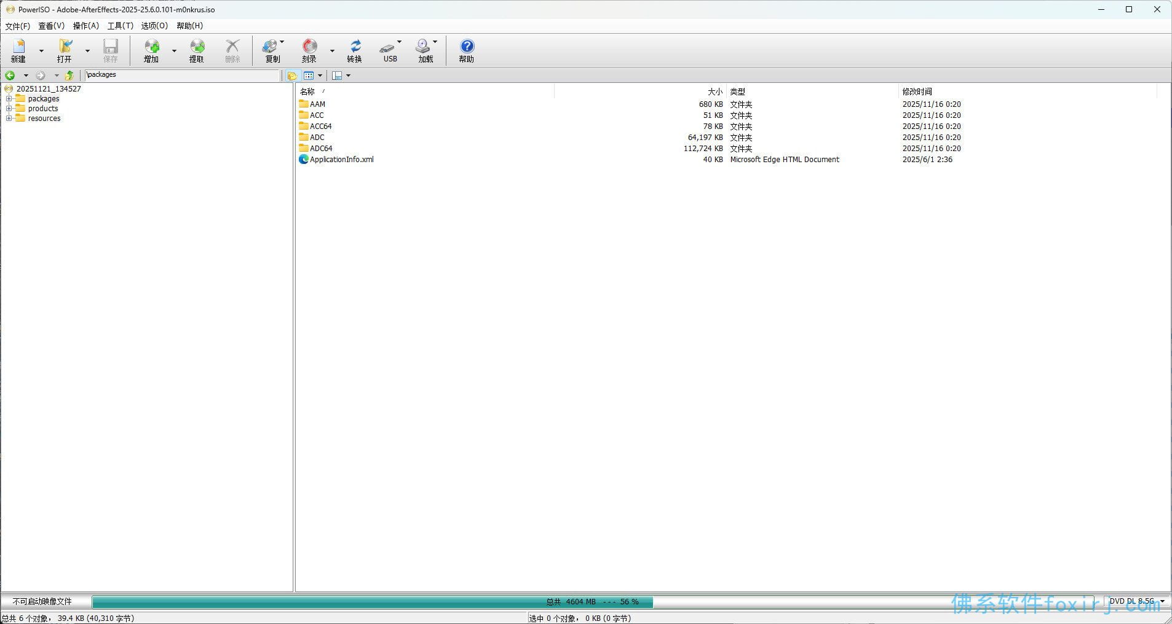
Task: Open the 操作(A) menu
Action: coord(85,26)
